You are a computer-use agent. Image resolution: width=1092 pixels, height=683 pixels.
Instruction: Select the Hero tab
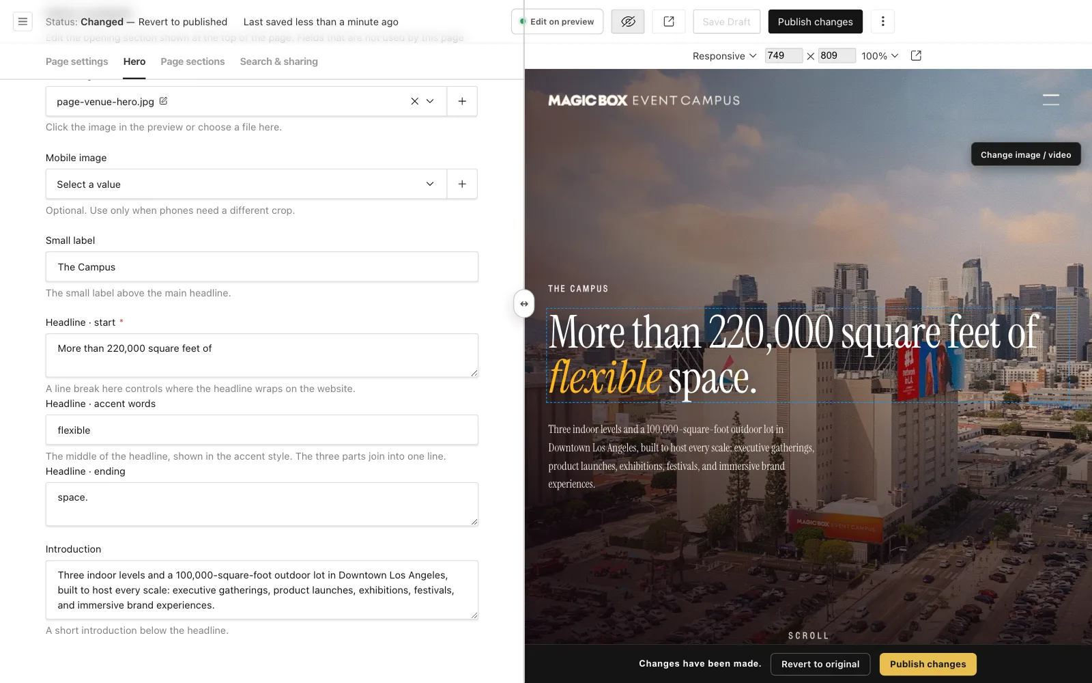tap(134, 61)
